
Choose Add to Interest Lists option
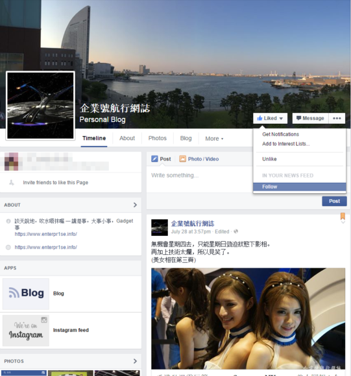point(285,144)
